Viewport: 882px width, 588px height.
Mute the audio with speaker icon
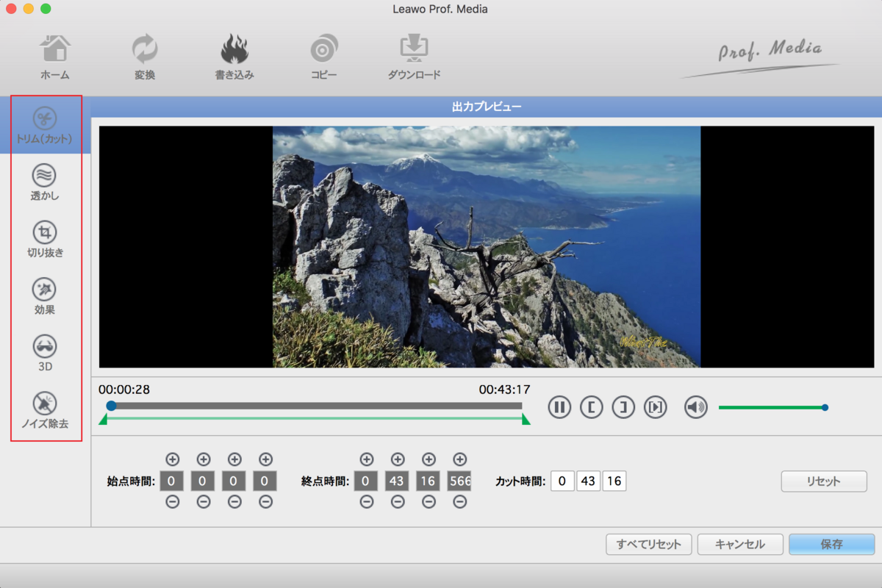[695, 407]
